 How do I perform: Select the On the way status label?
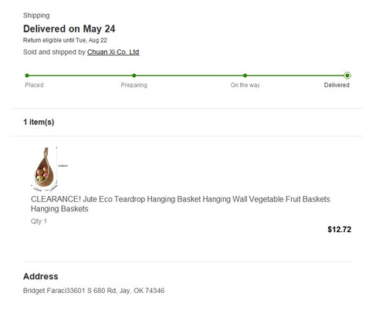click(x=245, y=85)
